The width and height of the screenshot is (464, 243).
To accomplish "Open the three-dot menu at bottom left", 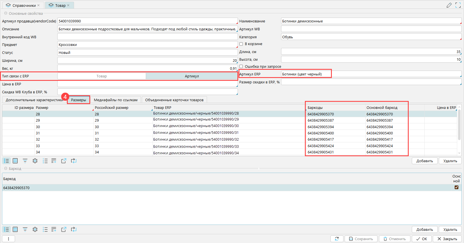I will (x=9, y=239).
